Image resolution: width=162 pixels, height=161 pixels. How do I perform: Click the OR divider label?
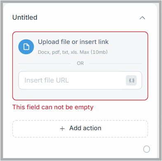coord(80,63)
